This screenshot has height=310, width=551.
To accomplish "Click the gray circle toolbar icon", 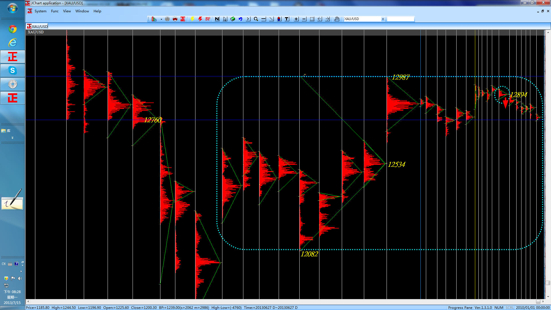I will pyautogui.click(x=167, y=19).
